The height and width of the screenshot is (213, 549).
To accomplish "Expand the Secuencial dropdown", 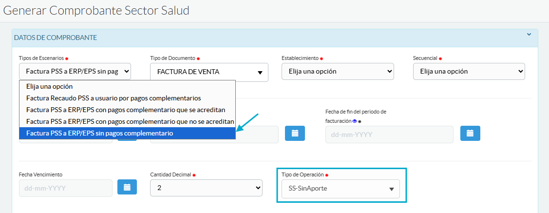I will 469,71.
